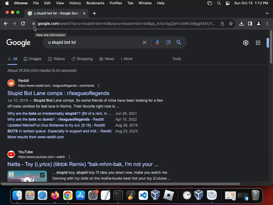Open 'Why are the bots so dumb' link
This screenshot has height=205, width=273.
coord(55,119)
